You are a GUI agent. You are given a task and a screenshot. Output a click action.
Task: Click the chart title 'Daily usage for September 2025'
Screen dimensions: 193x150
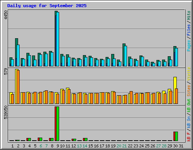[x=47, y=6]
